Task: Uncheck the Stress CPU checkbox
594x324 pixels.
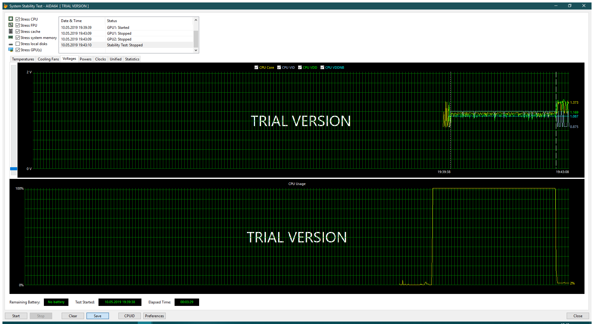Action: pyautogui.click(x=18, y=19)
